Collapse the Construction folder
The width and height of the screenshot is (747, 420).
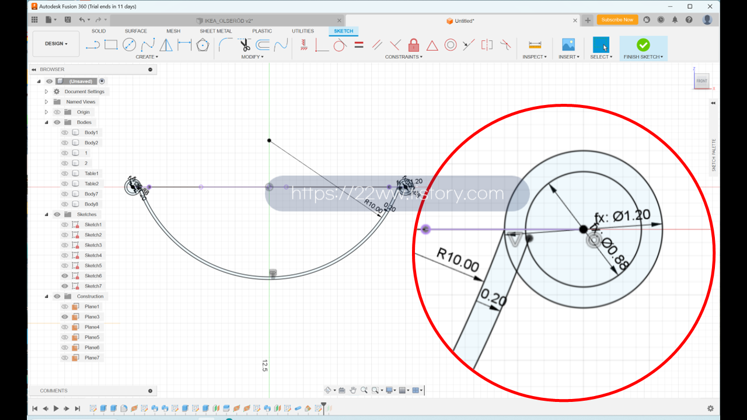47,296
